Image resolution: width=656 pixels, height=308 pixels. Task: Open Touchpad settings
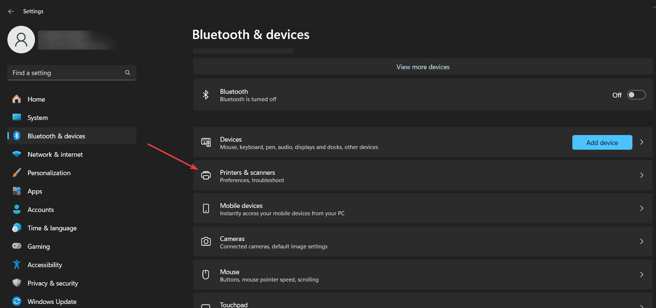(x=423, y=301)
